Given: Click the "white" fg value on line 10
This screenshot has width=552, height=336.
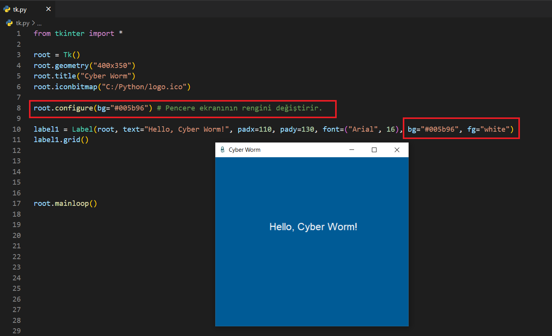Looking at the screenshot, I should pyautogui.click(x=494, y=129).
